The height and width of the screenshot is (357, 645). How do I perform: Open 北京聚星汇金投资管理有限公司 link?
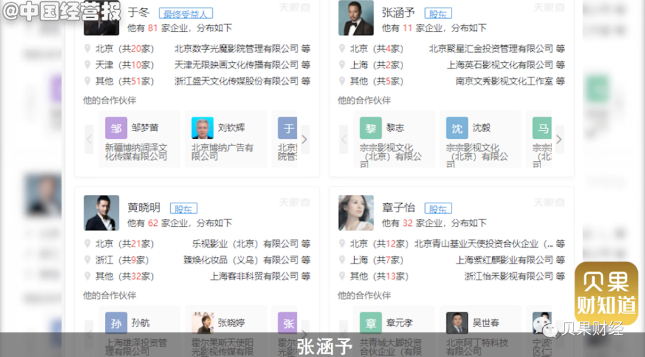pos(491,48)
